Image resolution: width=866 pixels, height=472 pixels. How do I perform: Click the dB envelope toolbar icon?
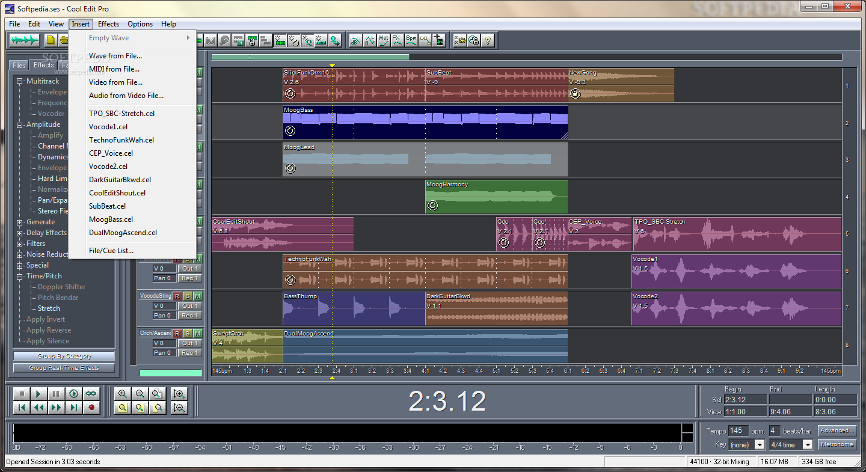click(x=355, y=41)
